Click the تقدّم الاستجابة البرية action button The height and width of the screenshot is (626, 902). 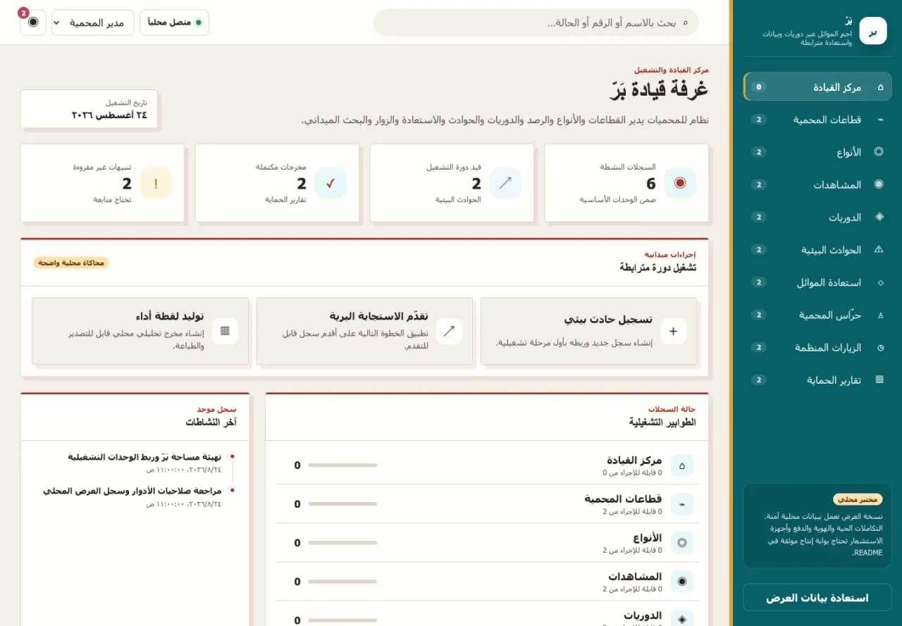point(364,331)
